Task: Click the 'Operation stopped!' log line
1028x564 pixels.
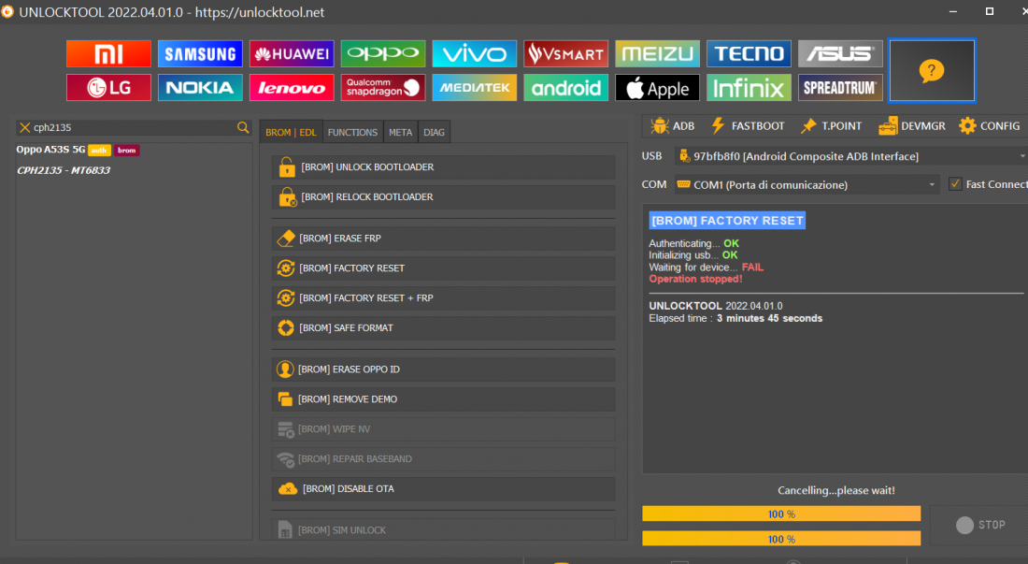Action: pyautogui.click(x=695, y=279)
